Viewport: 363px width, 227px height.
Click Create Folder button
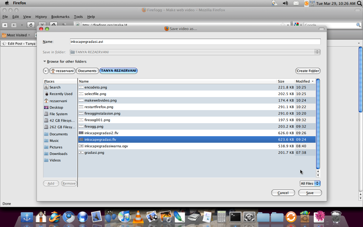pyautogui.click(x=308, y=71)
